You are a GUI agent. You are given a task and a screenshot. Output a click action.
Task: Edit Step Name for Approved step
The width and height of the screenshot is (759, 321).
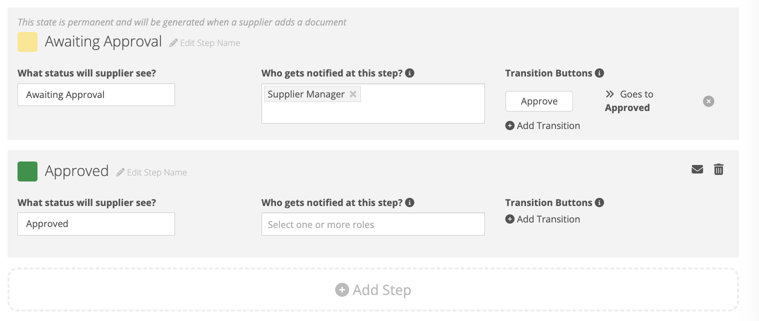tap(151, 172)
